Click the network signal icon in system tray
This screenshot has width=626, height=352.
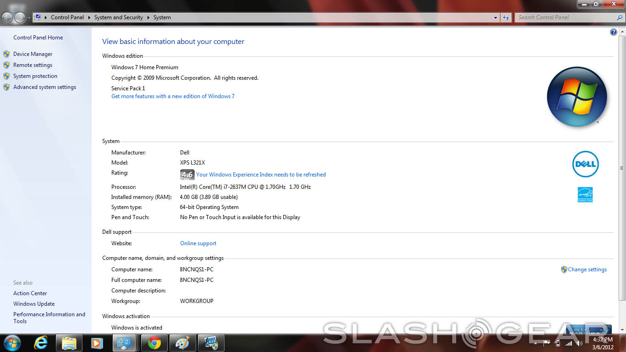click(x=569, y=343)
